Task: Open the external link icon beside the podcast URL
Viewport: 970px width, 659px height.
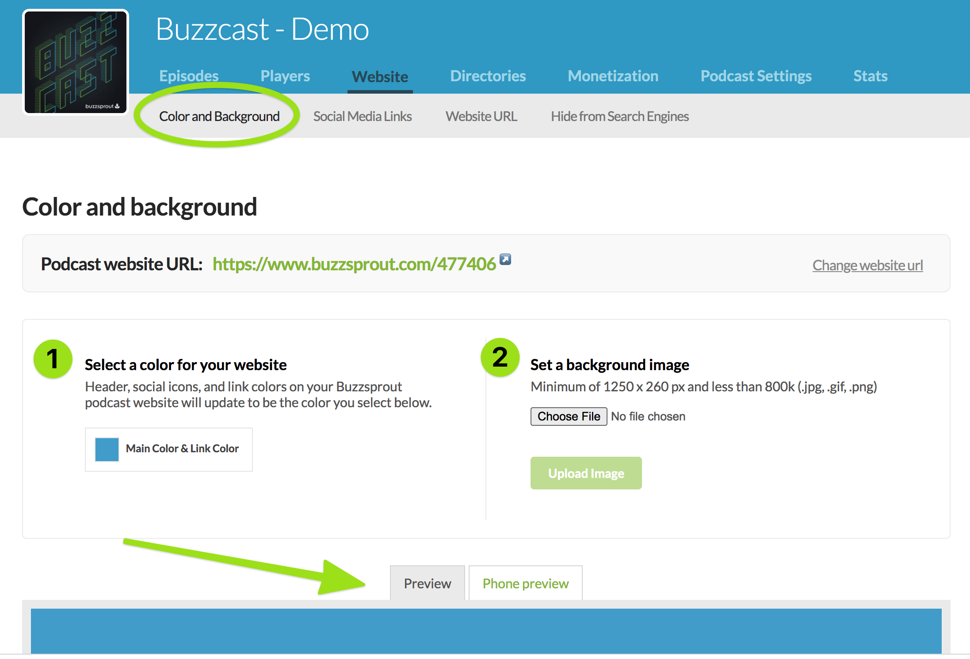Action: 505,260
